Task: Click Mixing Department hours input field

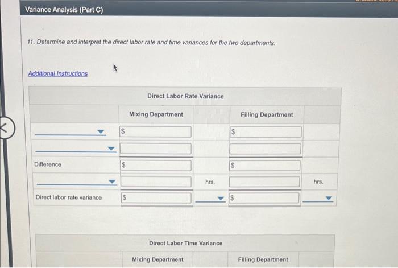Action: tap(156, 182)
